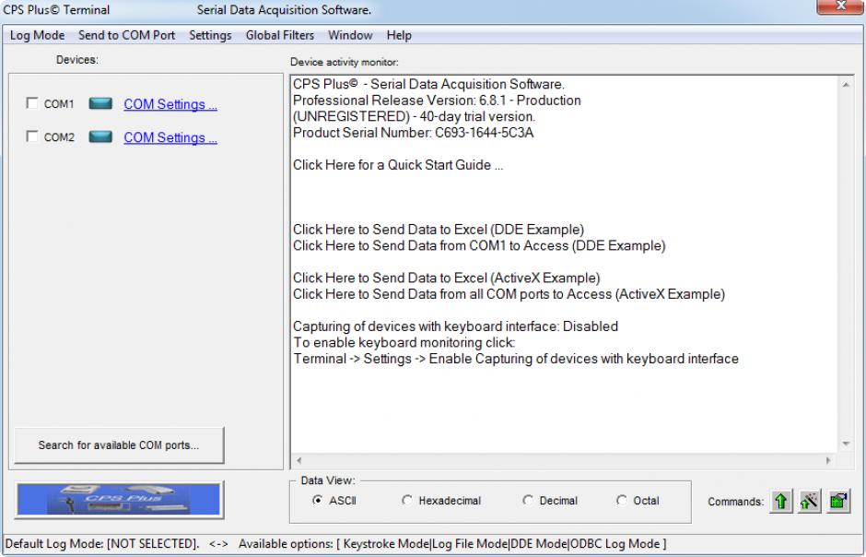
Task: Enable the COM1 checkbox
Action: click(32, 103)
